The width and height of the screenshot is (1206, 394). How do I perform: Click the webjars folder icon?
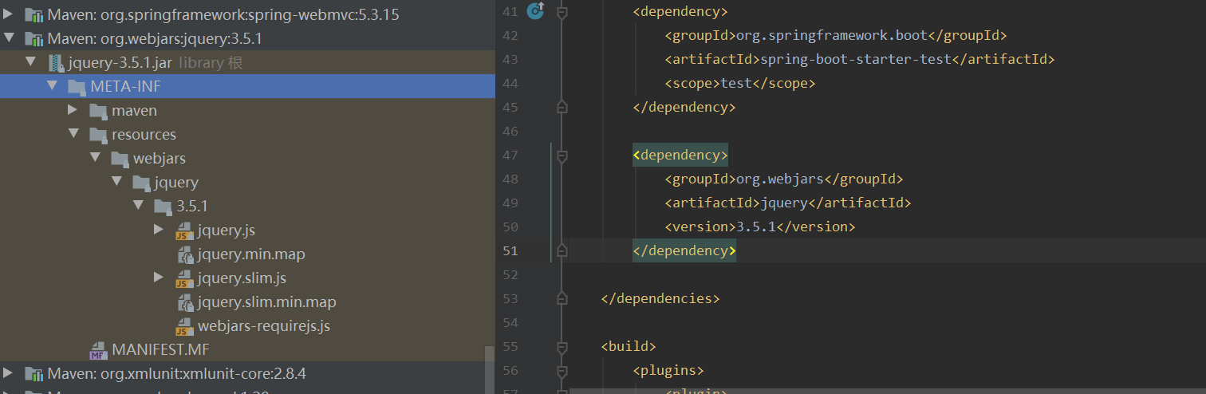point(120,159)
